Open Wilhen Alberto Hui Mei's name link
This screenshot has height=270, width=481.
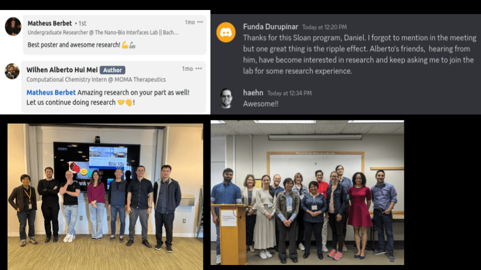pyautogui.click(x=62, y=70)
